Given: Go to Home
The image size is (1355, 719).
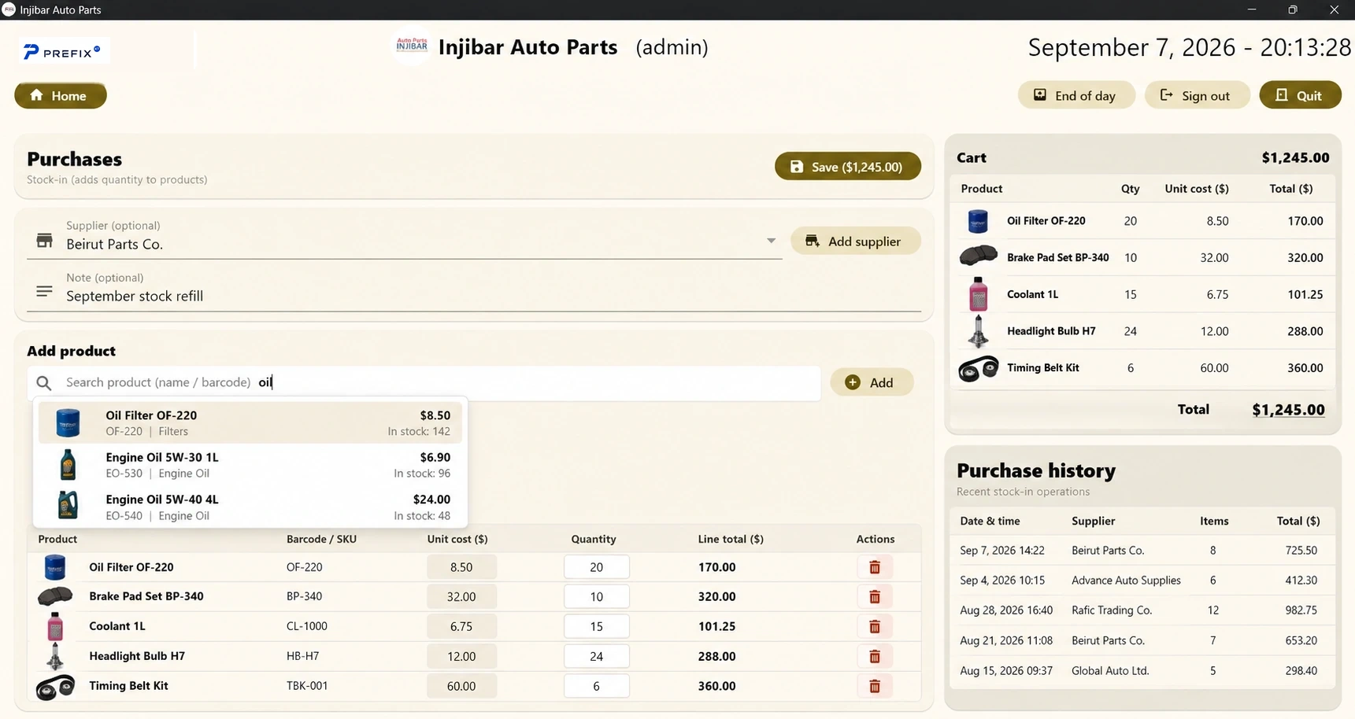Looking at the screenshot, I should (x=60, y=95).
